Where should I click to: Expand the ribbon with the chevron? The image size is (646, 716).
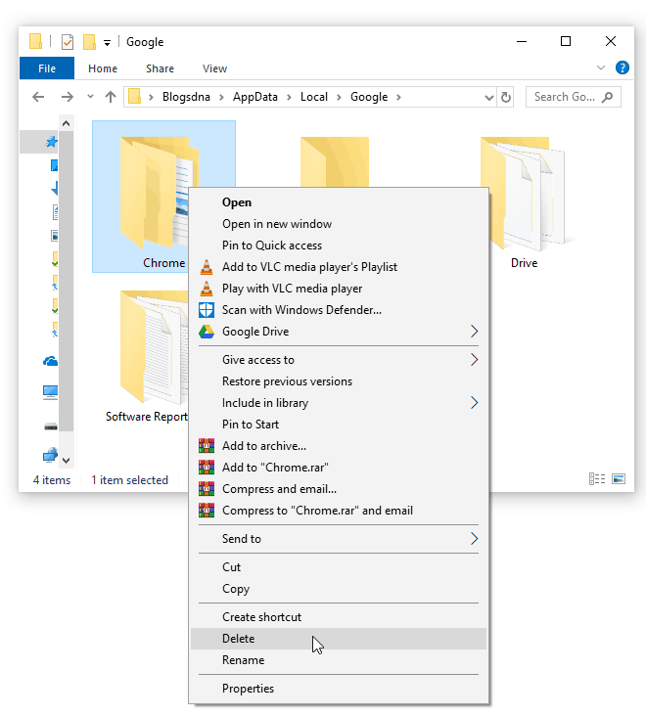point(601,68)
